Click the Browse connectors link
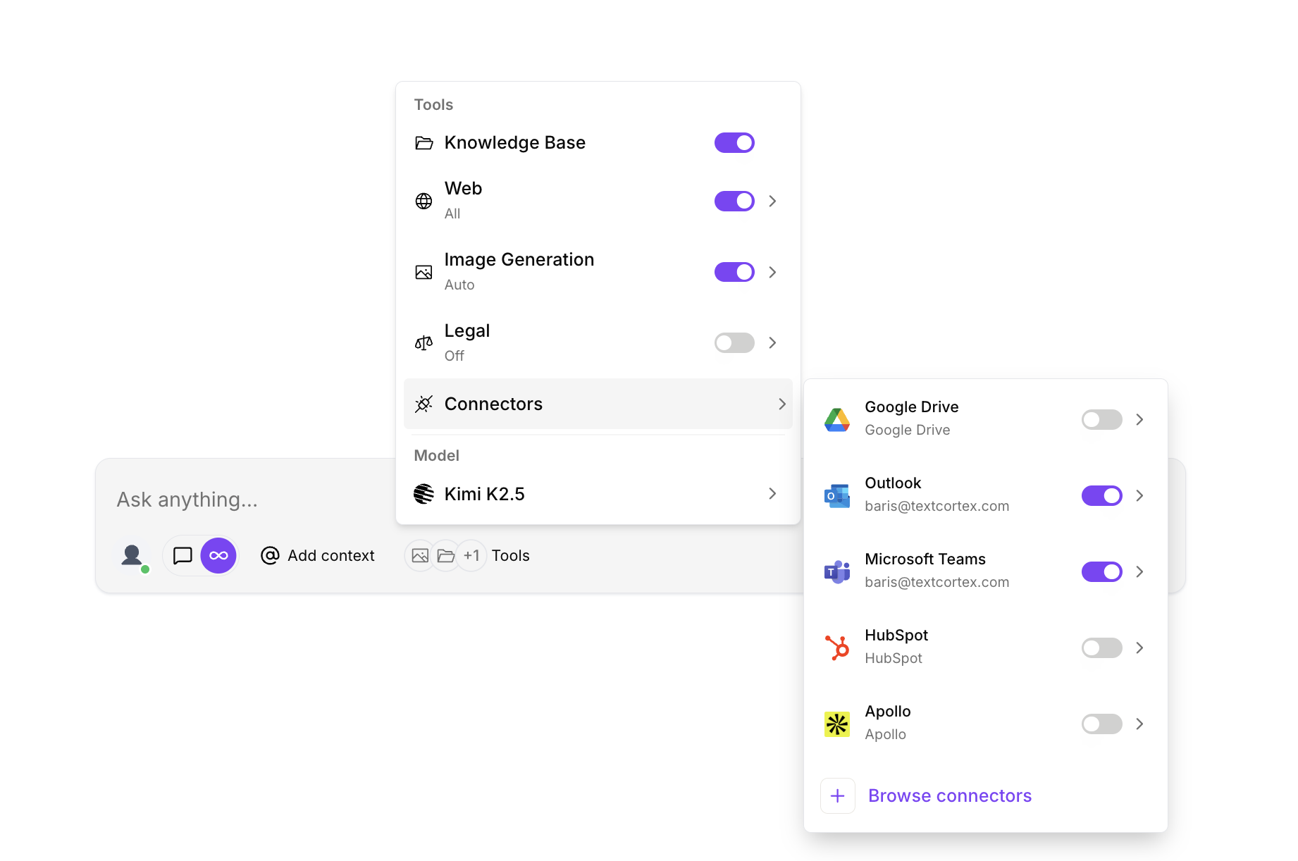The height and width of the screenshot is (861, 1298). point(949,795)
